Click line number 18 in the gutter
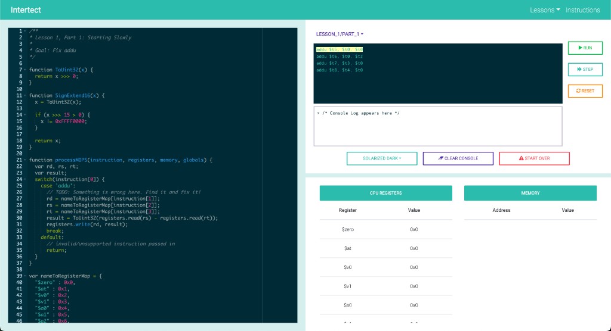 [x=19, y=141]
